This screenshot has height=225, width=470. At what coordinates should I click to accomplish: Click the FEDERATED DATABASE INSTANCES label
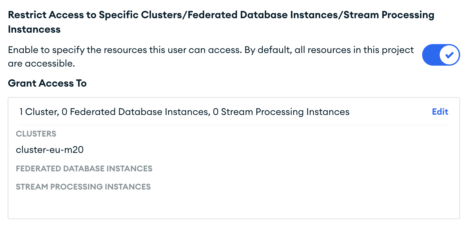[x=84, y=169]
